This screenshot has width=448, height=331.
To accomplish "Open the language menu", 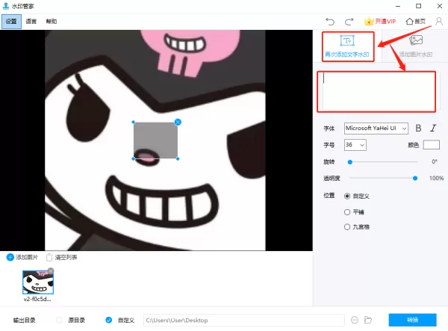I will [x=31, y=22].
